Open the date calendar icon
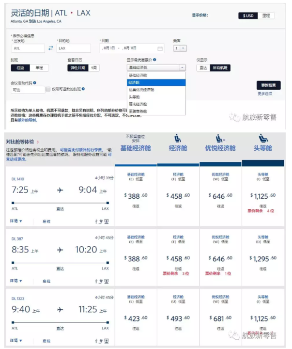The image size is (292, 349). 160,48
